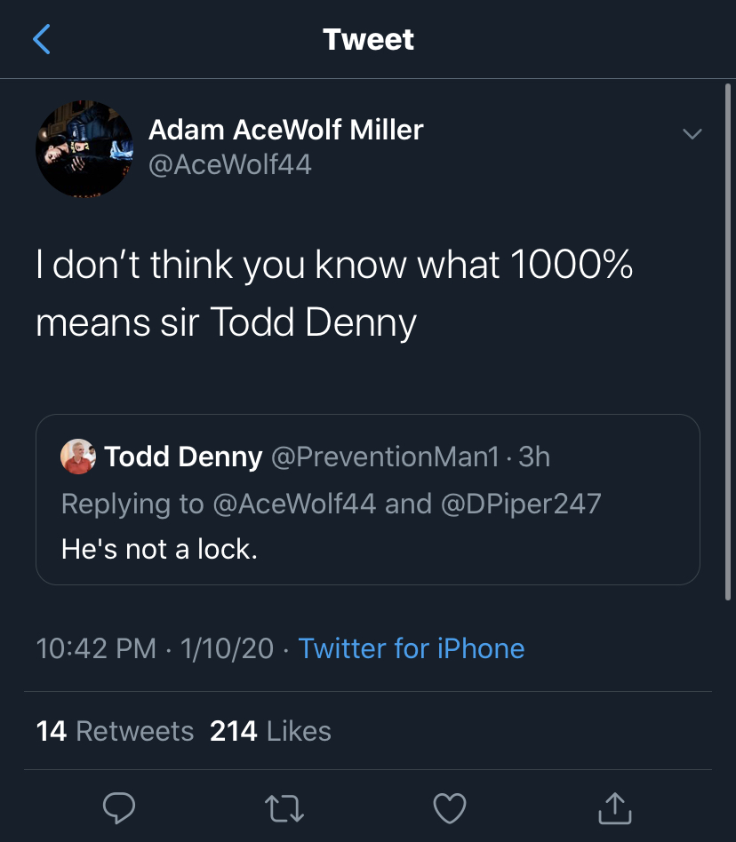Like the tweet with heart icon

point(450,806)
